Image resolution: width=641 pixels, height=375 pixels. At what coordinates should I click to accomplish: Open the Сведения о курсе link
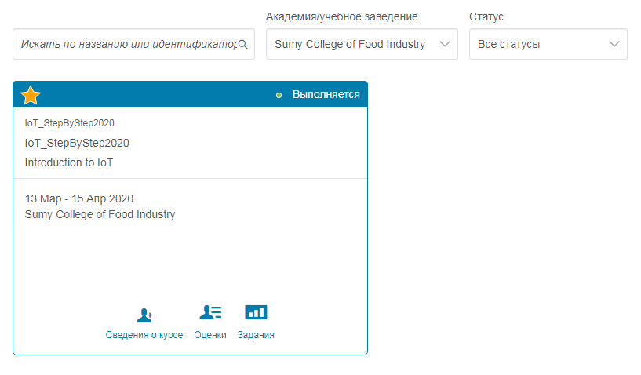(x=144, y=334)
